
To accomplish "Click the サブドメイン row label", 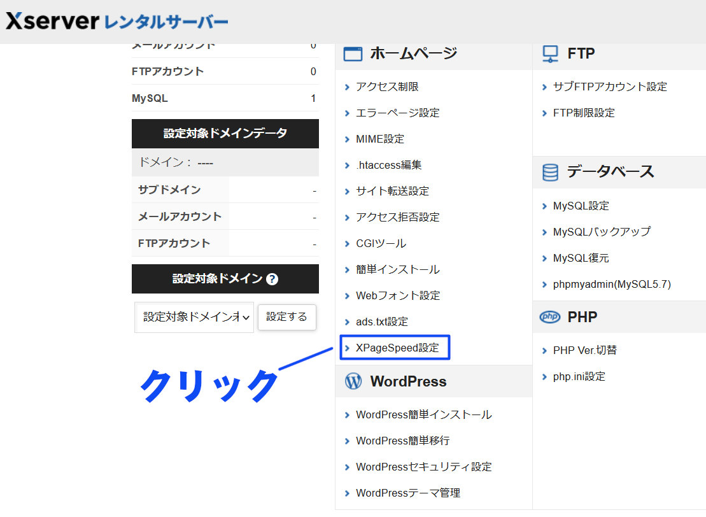I will tap(169, 190).
